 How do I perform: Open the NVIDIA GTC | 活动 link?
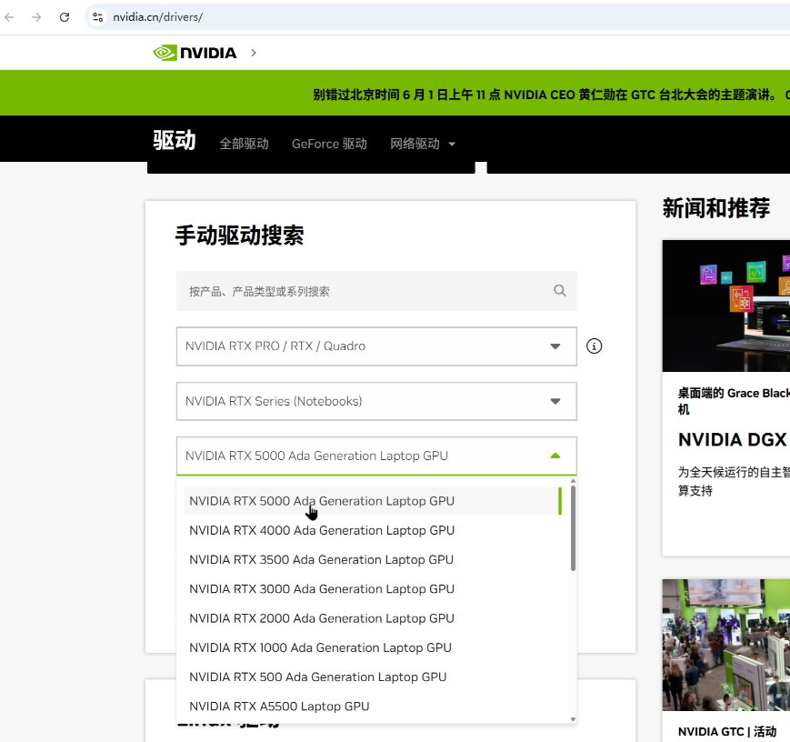coord(726,731)
